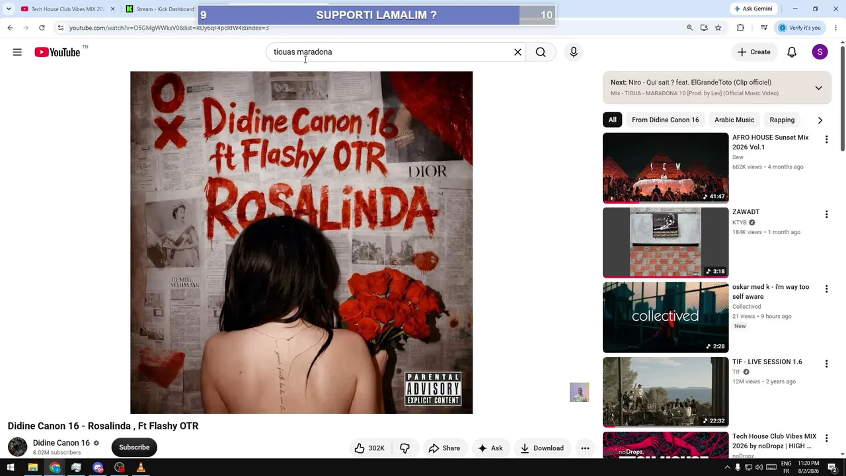This screenshot has height=476, width=846.
Task: Open options for TIF LIVE SESSION 1.6
Action: [x=826, y=364]
